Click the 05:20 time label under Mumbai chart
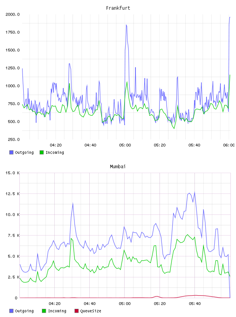This screenshot has height=317, width=236. 160,304
